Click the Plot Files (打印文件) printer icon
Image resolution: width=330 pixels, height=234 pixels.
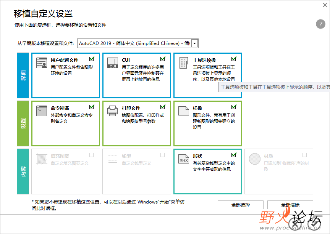click(113, 111)
